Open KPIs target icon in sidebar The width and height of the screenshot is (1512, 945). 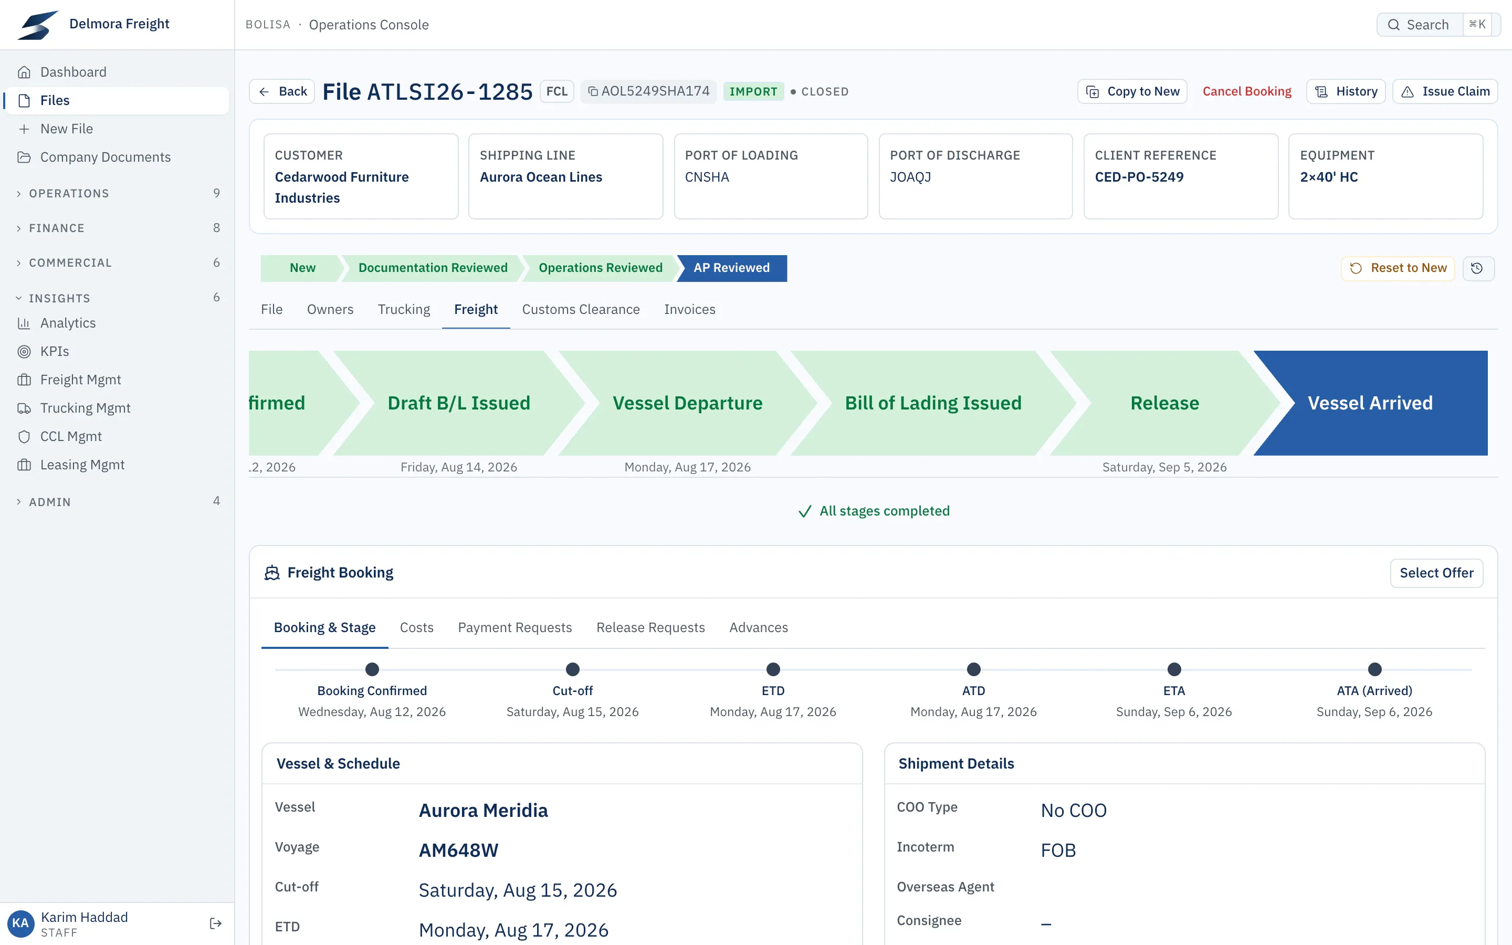click(x=24, y=351)
